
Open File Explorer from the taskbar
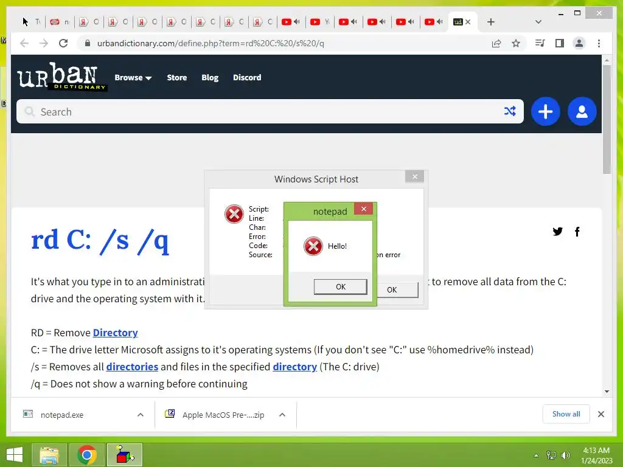49,455
